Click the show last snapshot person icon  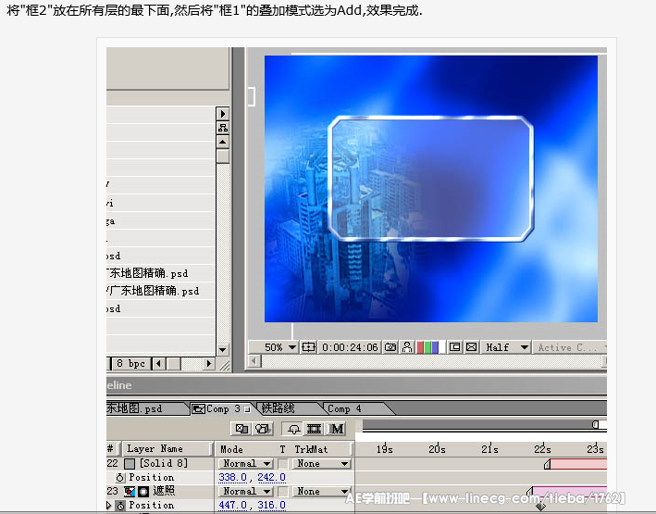pyautogui.click(x=407, y=347)
